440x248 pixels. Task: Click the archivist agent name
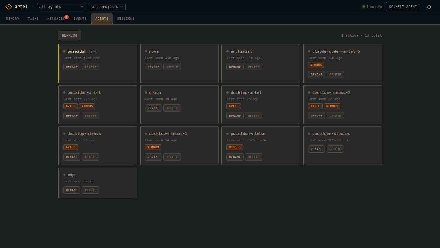(241, 51)
